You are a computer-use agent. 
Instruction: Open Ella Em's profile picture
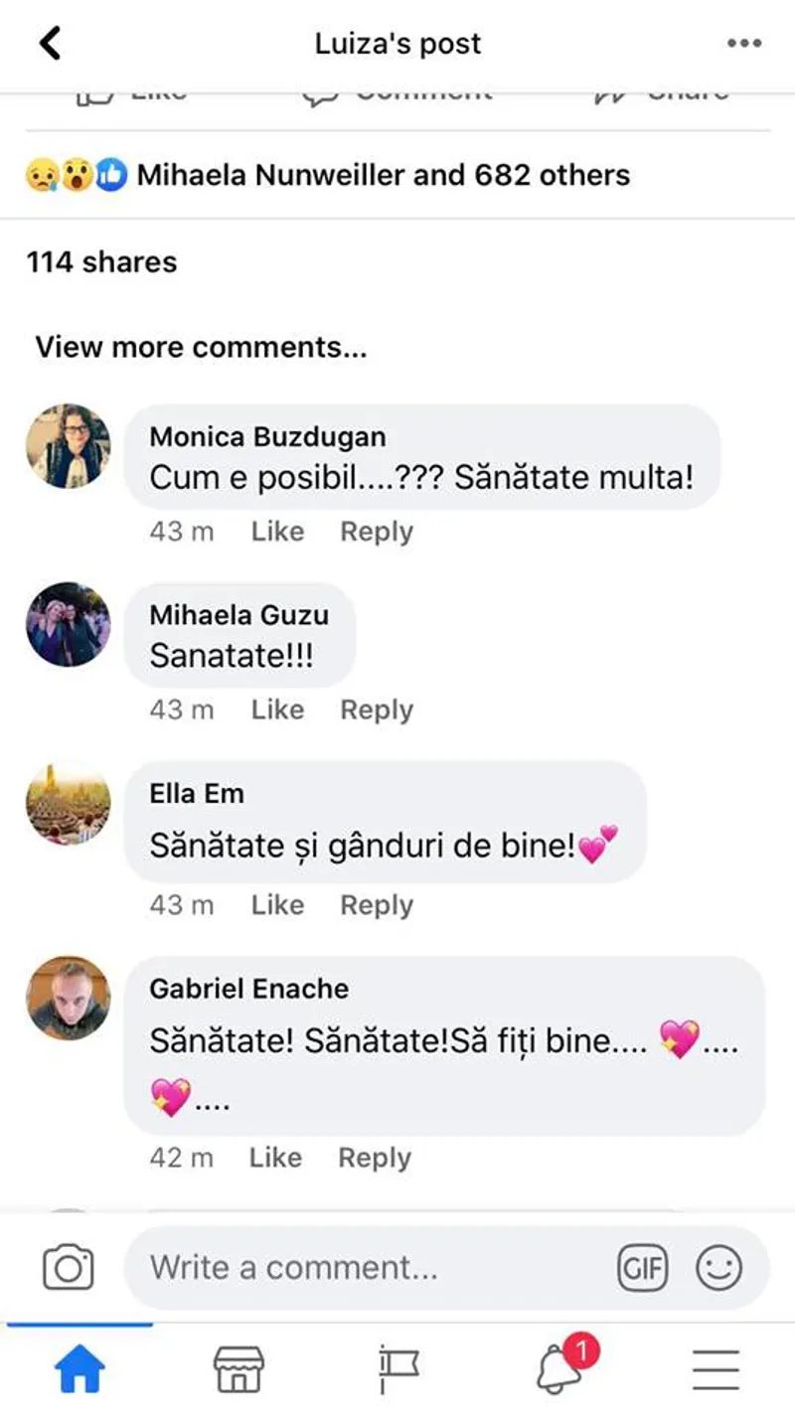pos(69,803)
